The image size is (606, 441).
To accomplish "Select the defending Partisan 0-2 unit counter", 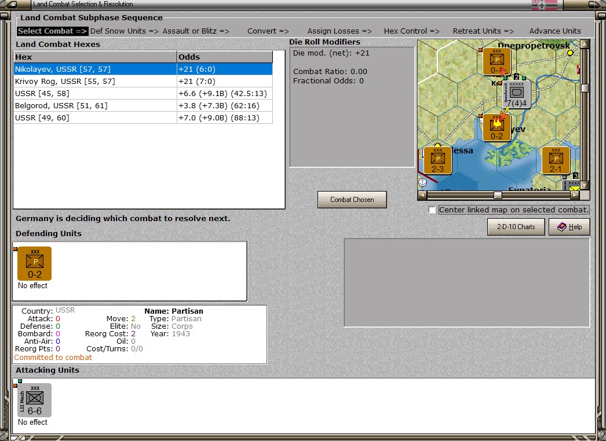I will [34, 264].
